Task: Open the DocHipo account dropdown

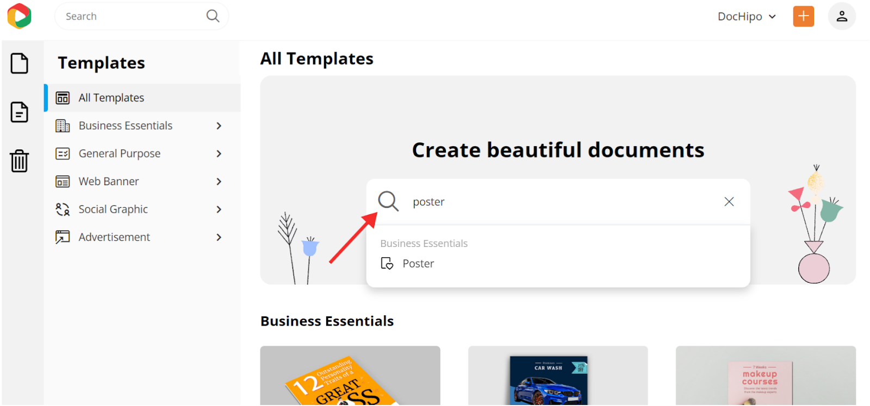Action: point(747,16)
